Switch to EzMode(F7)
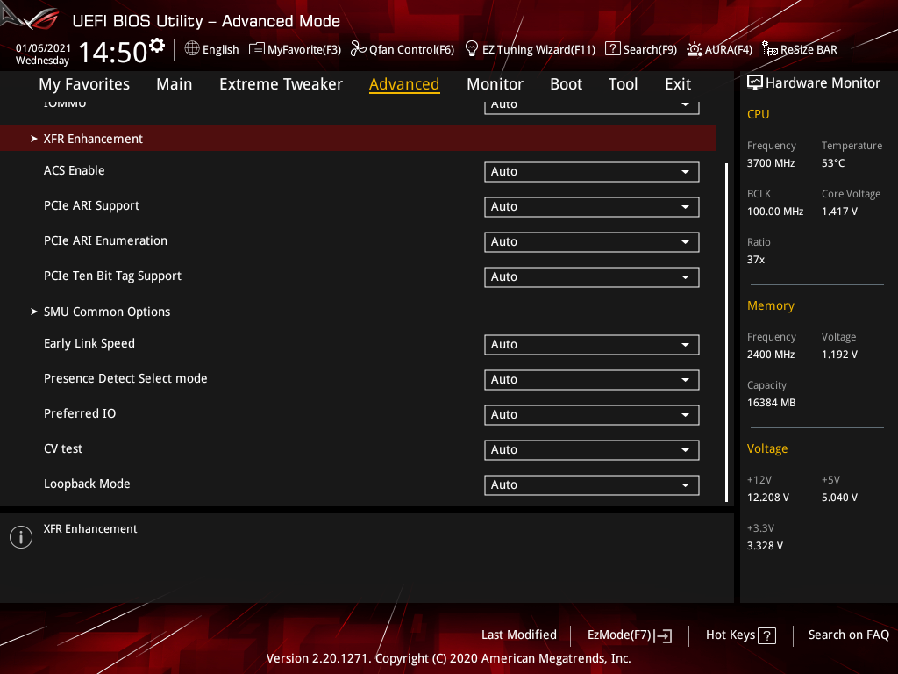 coord(630,635)
